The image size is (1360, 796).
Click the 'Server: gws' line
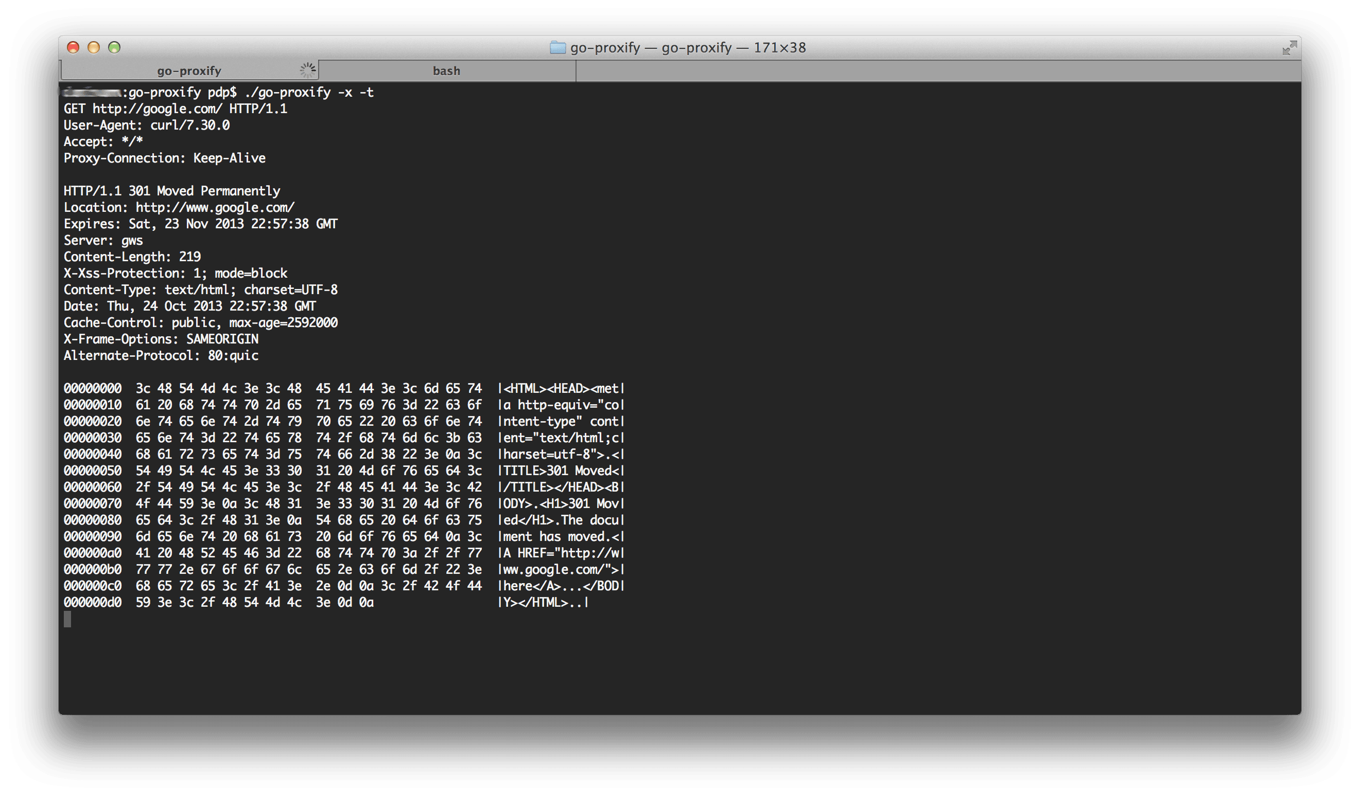pyautogui.click(x=103, y=240)
